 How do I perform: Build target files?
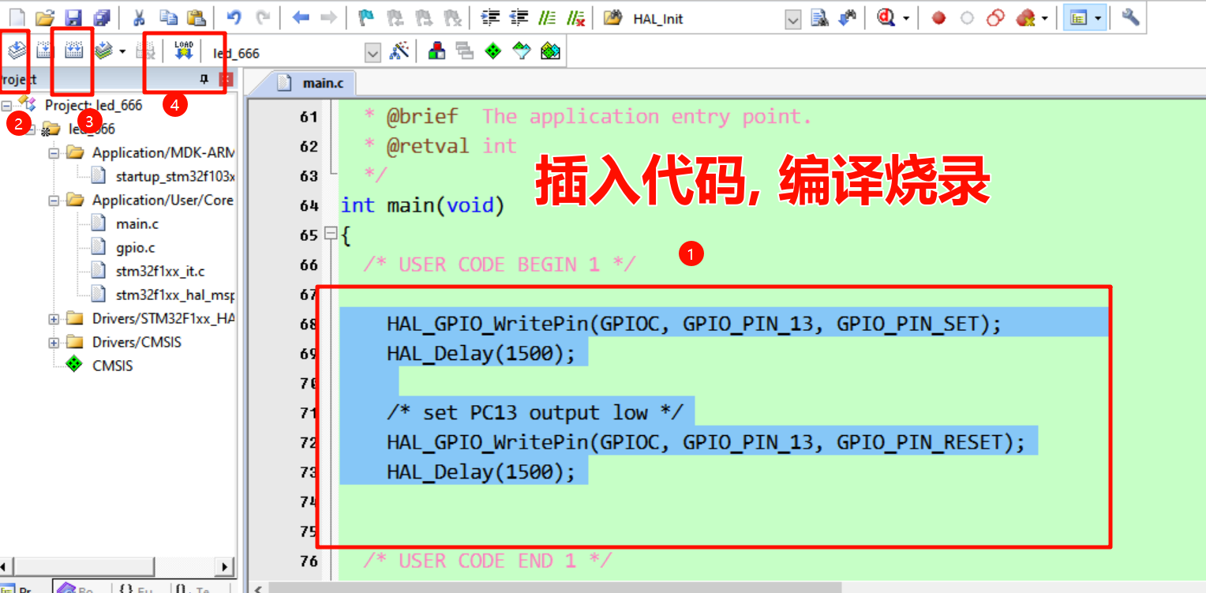(45, 52)
